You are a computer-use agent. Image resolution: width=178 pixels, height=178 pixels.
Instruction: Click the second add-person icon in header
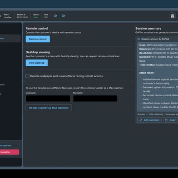[64, 16]
